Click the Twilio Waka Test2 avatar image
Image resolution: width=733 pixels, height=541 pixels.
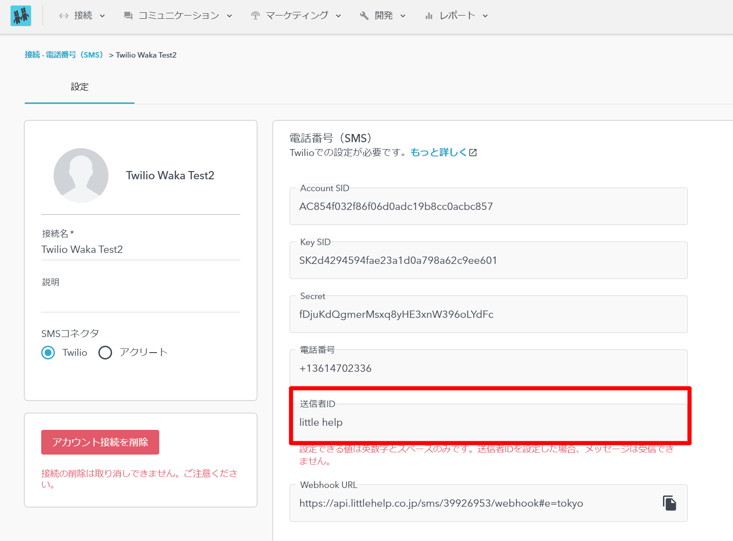81,175
